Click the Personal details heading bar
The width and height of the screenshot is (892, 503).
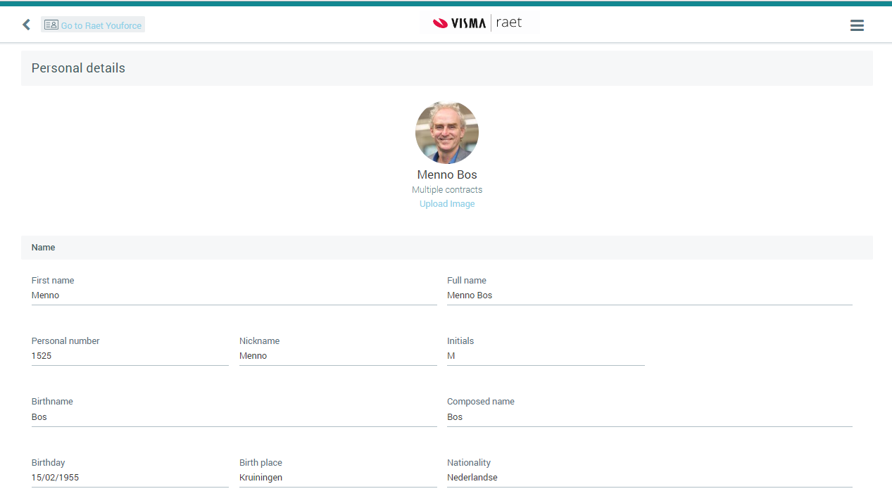click(x=446, y=68)
